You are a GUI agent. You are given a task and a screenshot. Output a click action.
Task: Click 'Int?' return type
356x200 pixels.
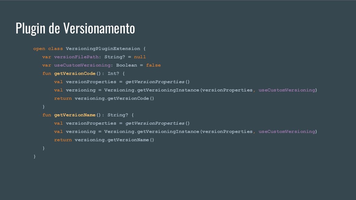point(113,74)
